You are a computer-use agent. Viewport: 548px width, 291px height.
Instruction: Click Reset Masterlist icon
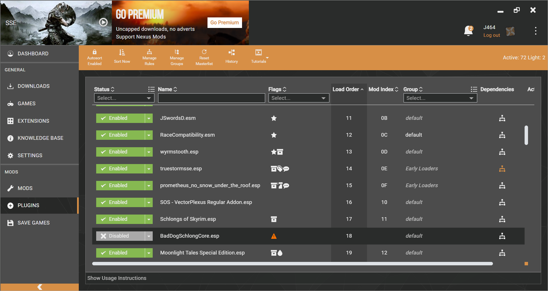point(204,52)
